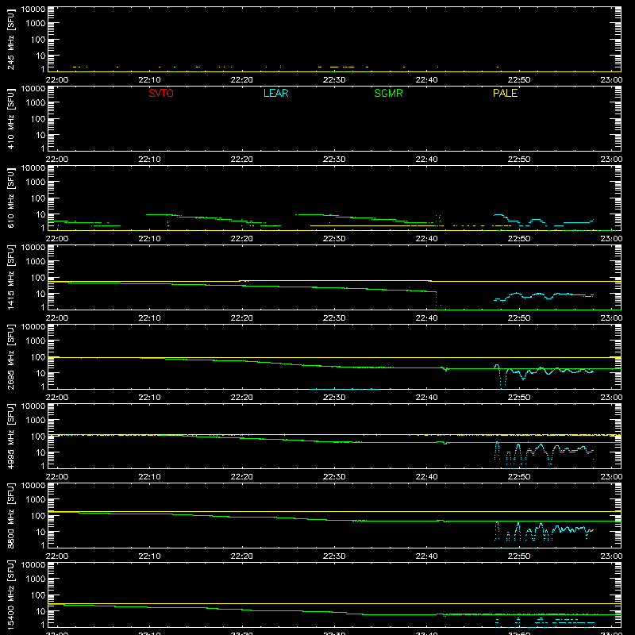Click the yellow PALE line in 8800 MHz panel
This screenshot has width=635, height=635.
click(334, 511)
